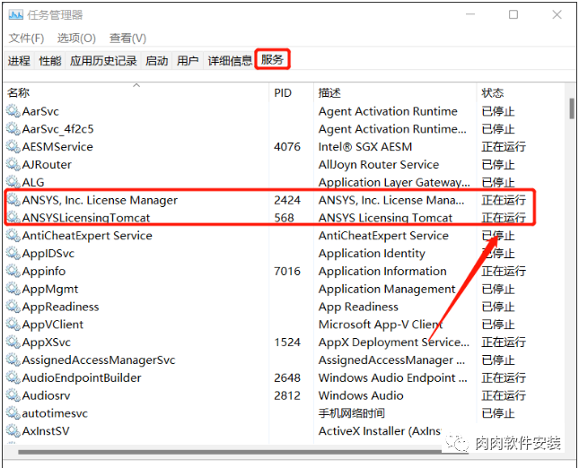Click the Task Manager title bar icon
Image resolution: width=579 pixels, height=468 pixels.
click(15, 14)
